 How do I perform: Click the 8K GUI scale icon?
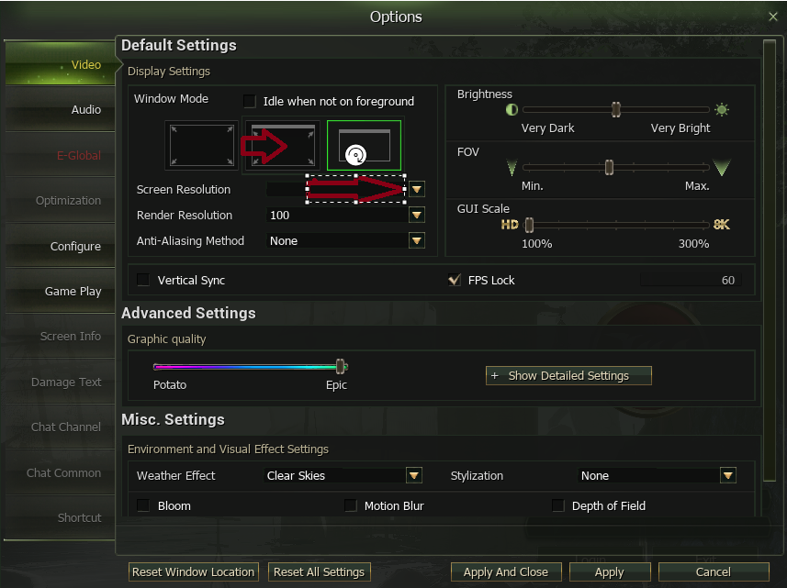pos(721,225)
